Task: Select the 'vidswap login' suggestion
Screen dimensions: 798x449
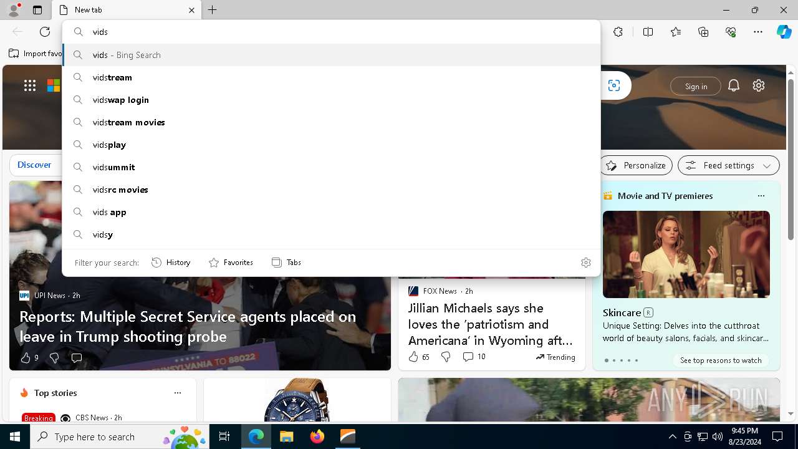Action: click(x=331, y=100)
